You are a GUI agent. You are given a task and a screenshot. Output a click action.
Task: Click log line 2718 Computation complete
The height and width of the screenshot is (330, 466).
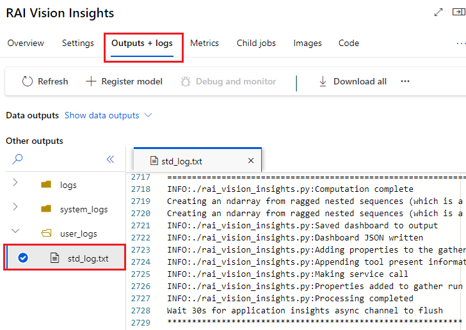coord(290,189)
